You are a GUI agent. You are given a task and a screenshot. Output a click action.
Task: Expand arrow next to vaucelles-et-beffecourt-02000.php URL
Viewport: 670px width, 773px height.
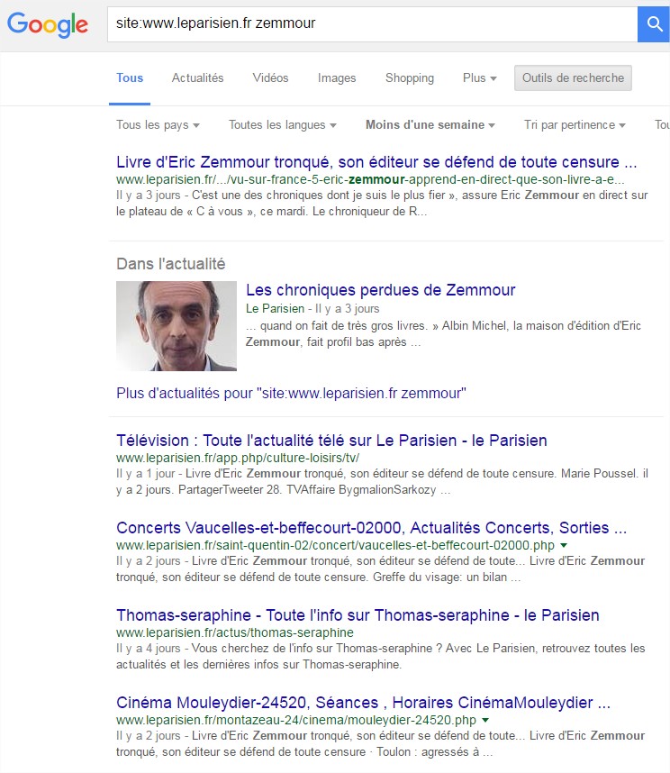pos(564,545)
